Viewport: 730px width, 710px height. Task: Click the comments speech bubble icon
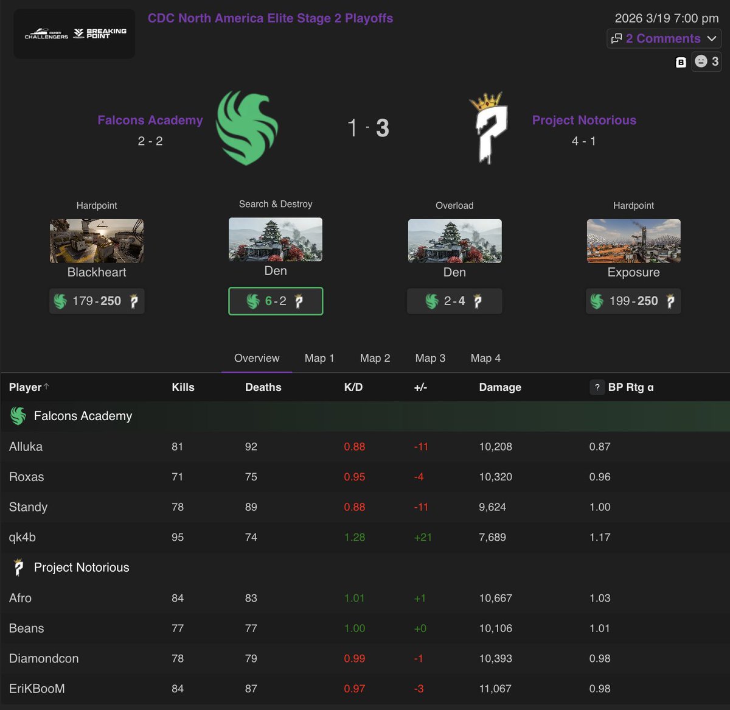pos(616,38)
